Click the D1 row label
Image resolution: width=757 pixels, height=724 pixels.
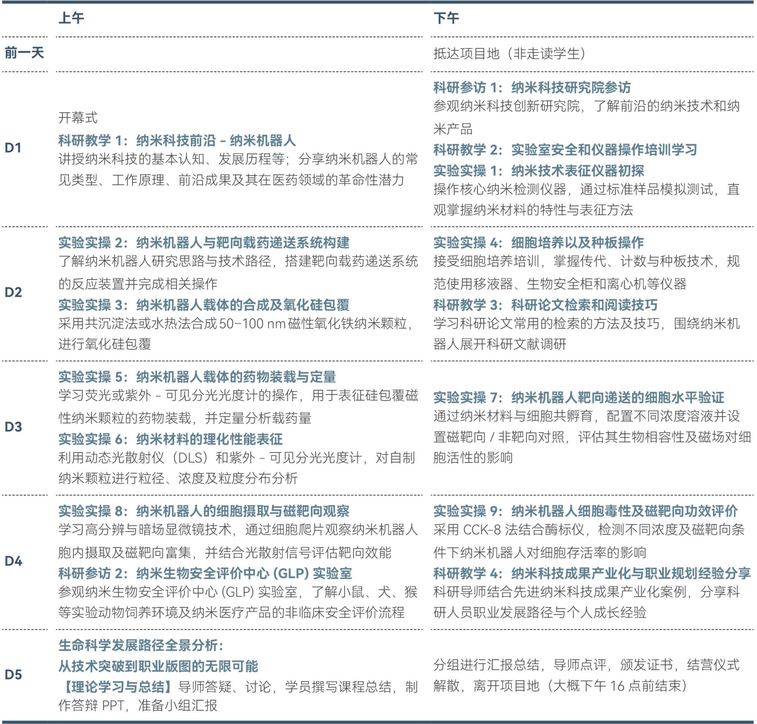13,148
